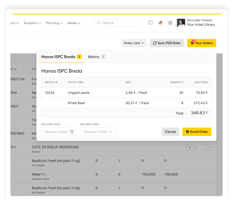Increment COTE DE BOEUF quantity with plus button
Image resolution: width=233 pixels, height=203 pixels.
[x=190, y=147]
